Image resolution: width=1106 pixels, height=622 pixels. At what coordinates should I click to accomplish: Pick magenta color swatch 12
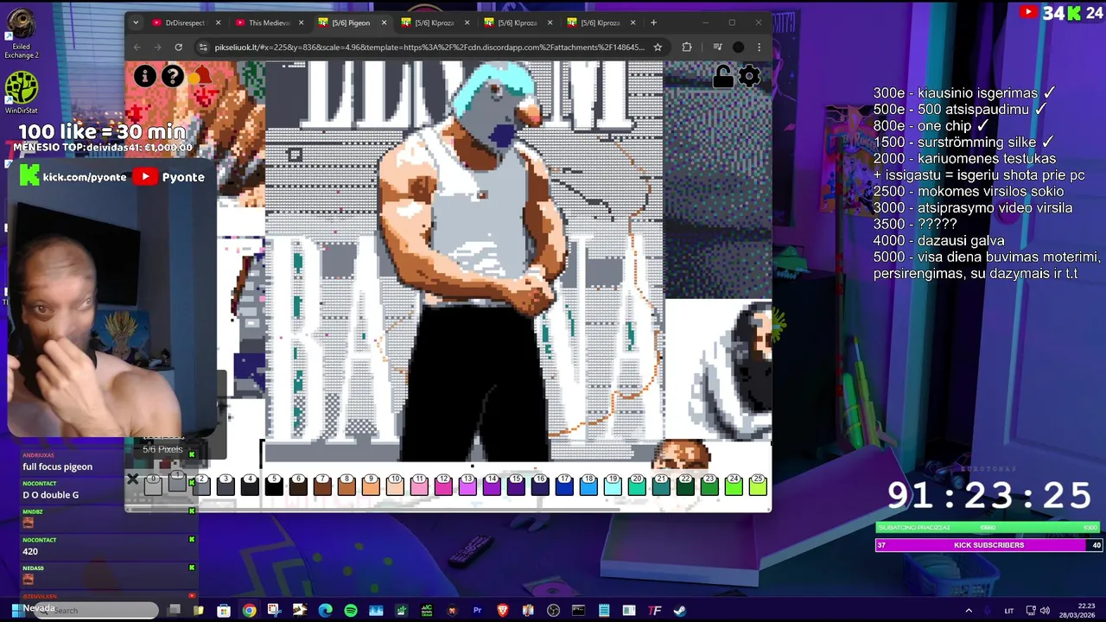pos(443,486)
